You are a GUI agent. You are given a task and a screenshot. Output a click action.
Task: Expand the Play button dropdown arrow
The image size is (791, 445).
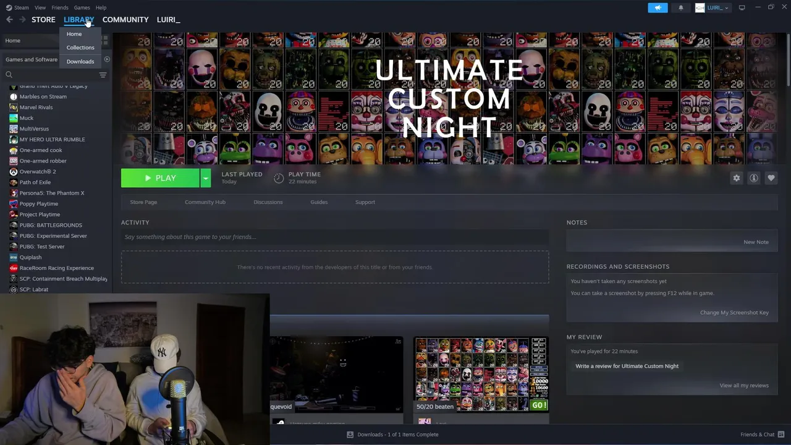point(206,178)
